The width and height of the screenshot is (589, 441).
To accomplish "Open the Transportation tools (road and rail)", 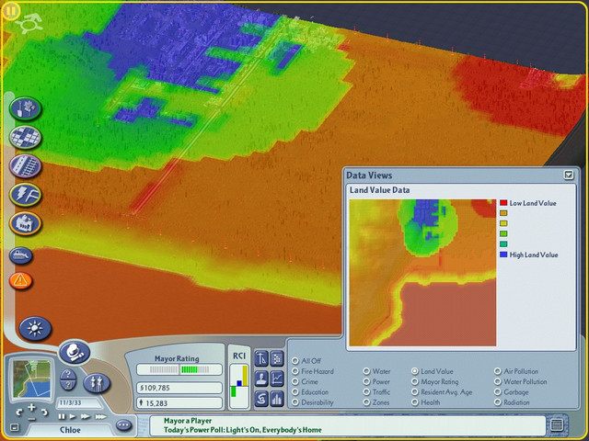I will coord(25,165).
